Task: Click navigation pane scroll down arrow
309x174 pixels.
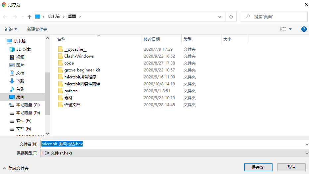Action: coord(47,134)
